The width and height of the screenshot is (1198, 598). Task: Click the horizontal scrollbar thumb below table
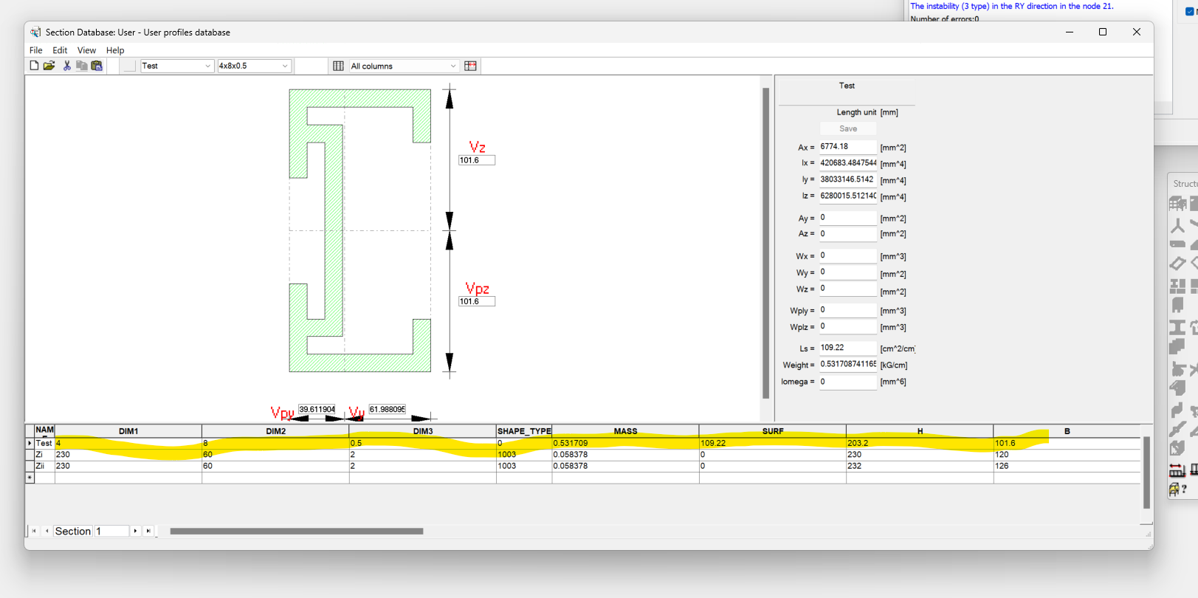pyautogui.click(x=297, y=531)
